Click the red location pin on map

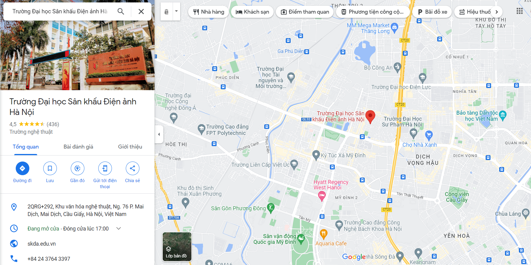point(370,117)
